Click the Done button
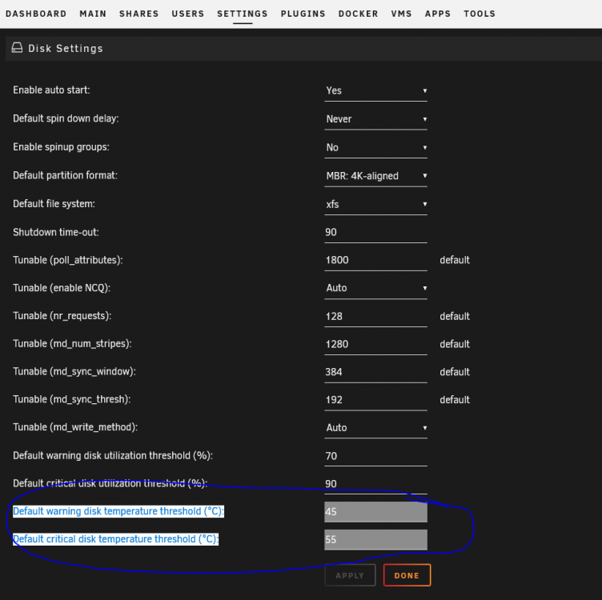The image size is (602, 600). point(407,575)
